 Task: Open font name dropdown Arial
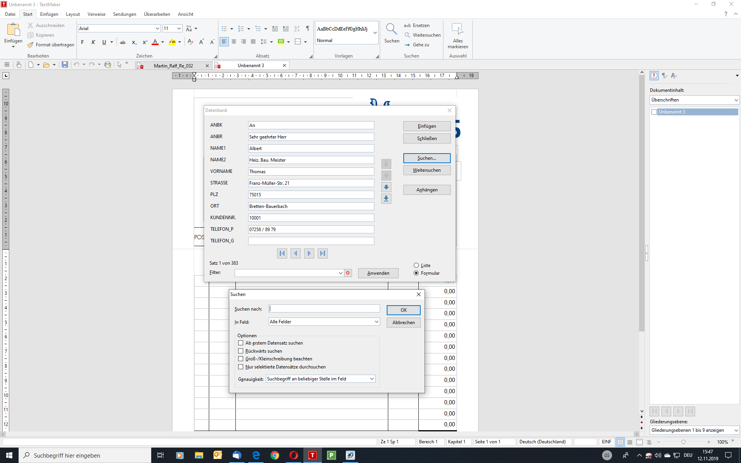coord(157,29)
